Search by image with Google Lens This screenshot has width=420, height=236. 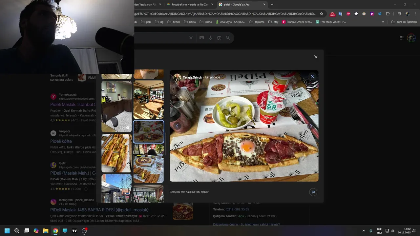[219, 38]
